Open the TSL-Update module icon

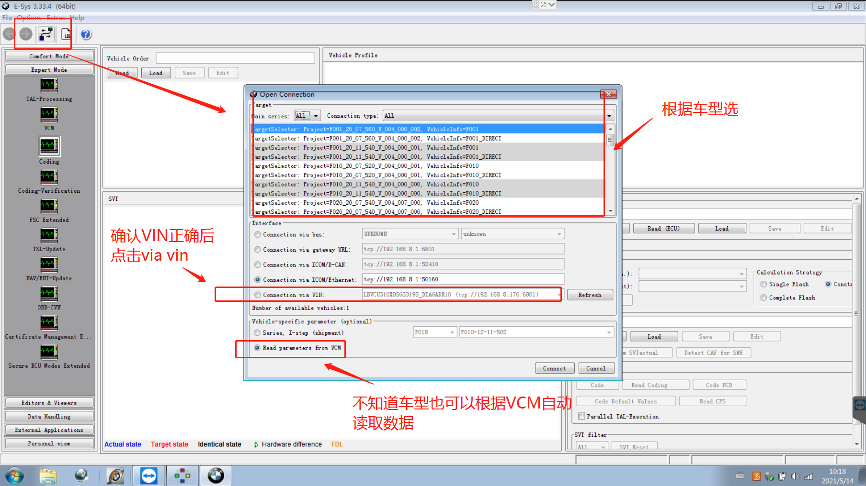(49, 235)
